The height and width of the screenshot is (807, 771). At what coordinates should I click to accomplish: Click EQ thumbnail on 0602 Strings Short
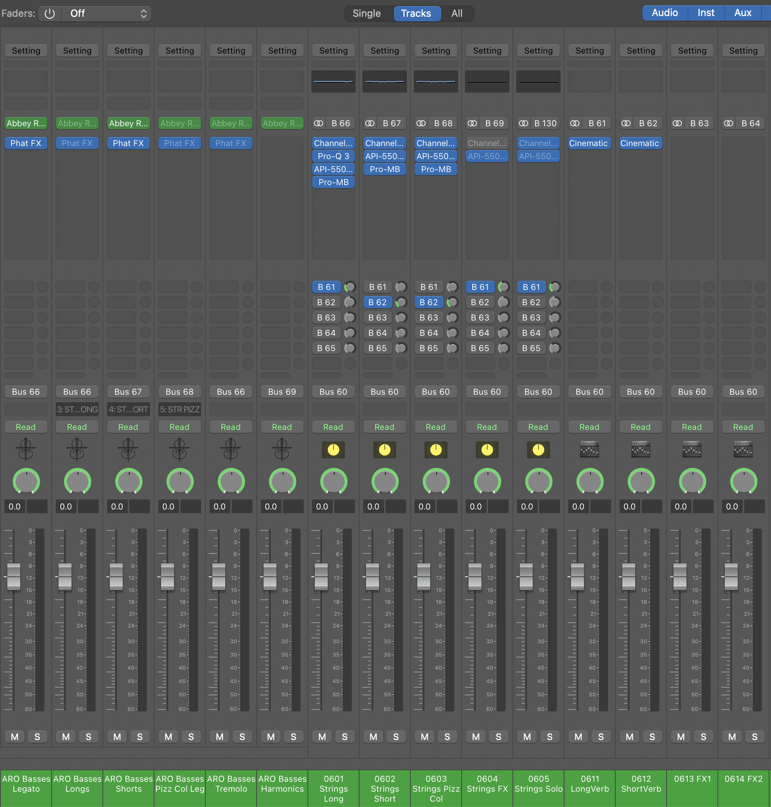pos(384,81)
